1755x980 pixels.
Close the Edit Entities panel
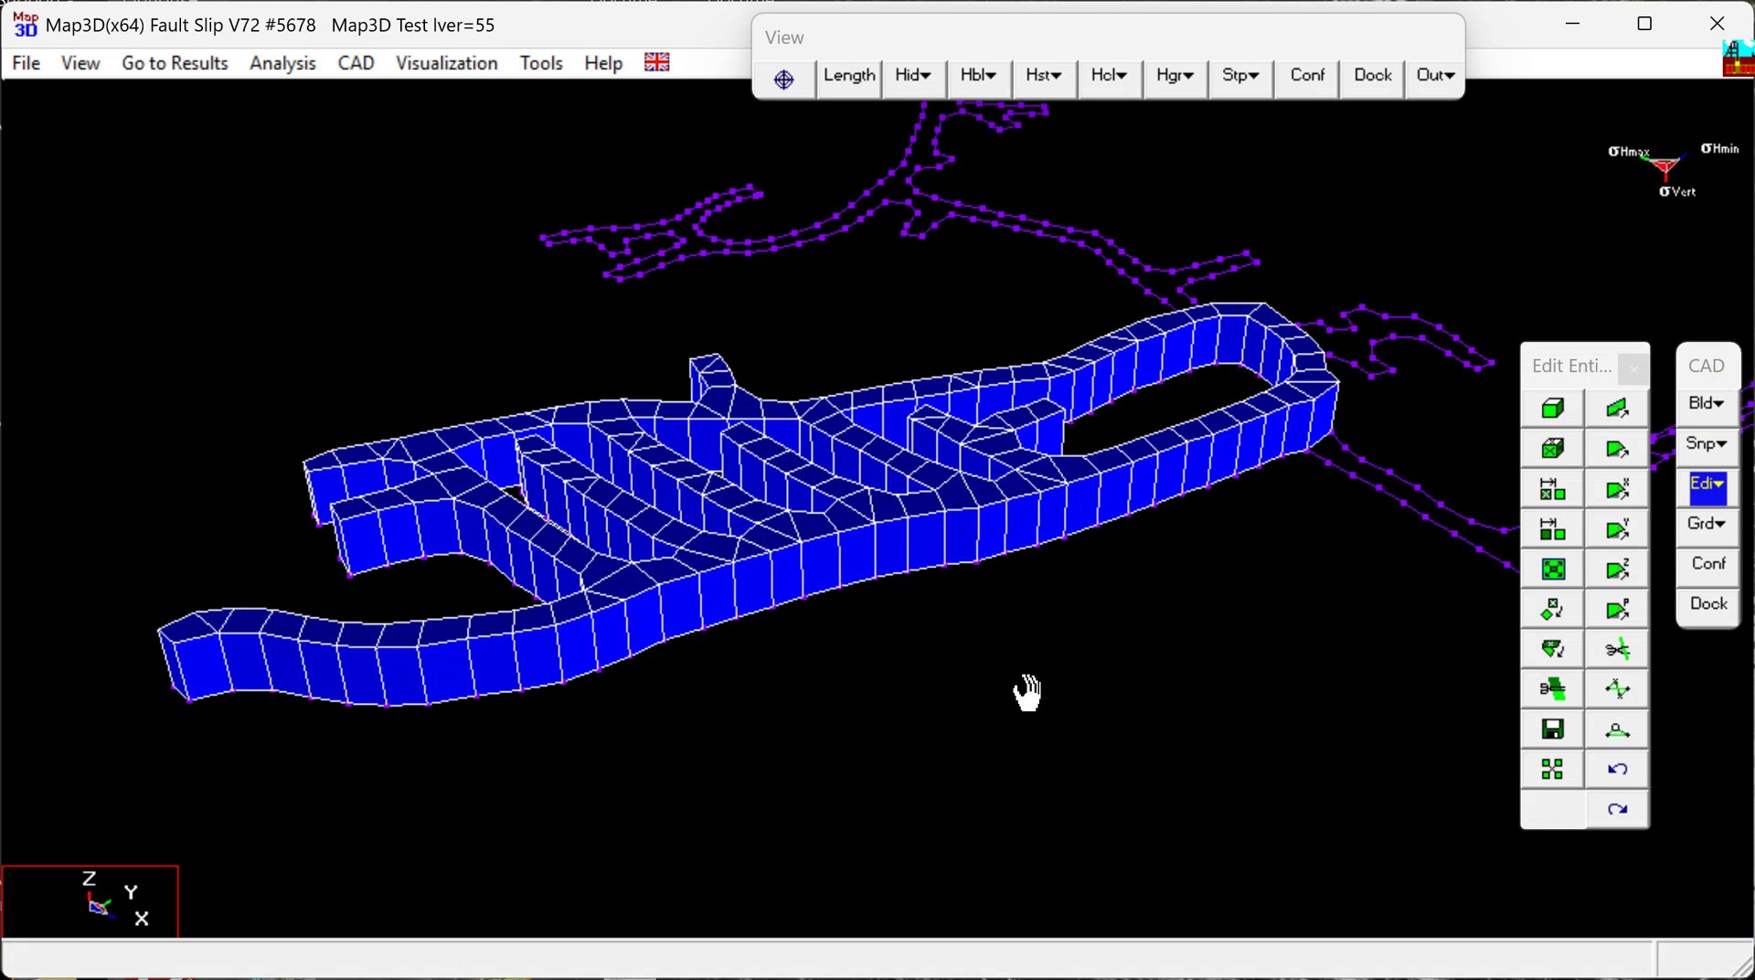point(1633,368)
